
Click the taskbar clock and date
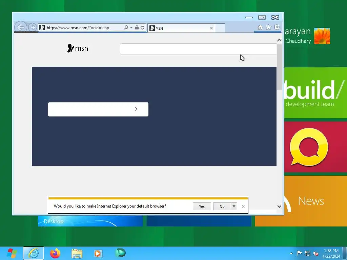coord(331,253)
